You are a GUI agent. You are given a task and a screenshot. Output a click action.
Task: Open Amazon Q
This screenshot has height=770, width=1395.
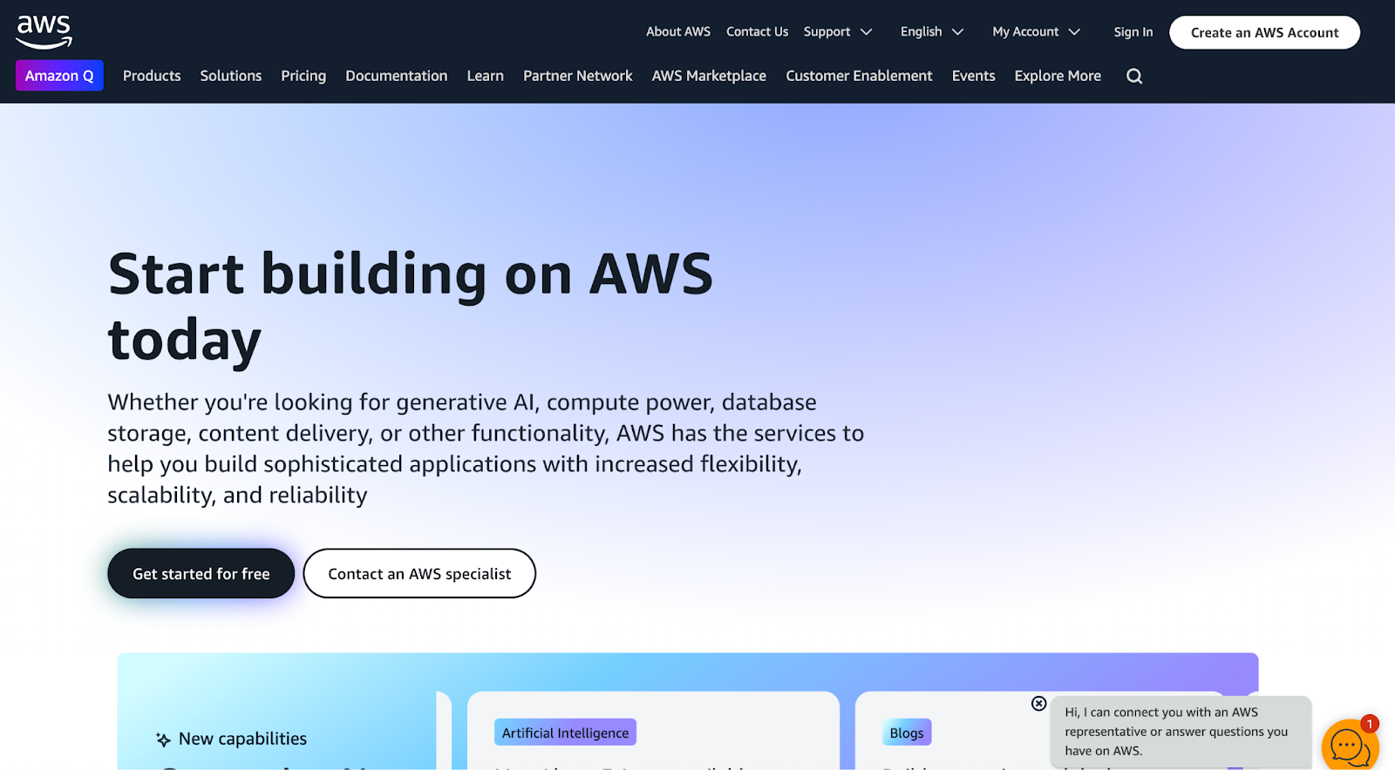(x=59, y=76)
